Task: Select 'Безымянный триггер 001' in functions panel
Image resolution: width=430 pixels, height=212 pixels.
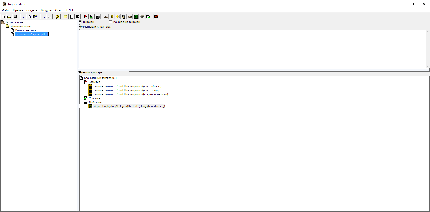Action: click(100, 78)
